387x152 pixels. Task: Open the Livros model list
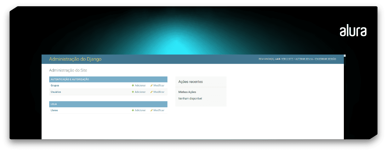(x=54, y=110)
